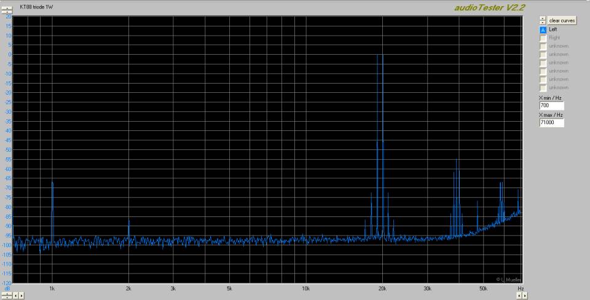Tick the last unknown curve checkbox
The image size is (590, 300).
pos(543,87)
